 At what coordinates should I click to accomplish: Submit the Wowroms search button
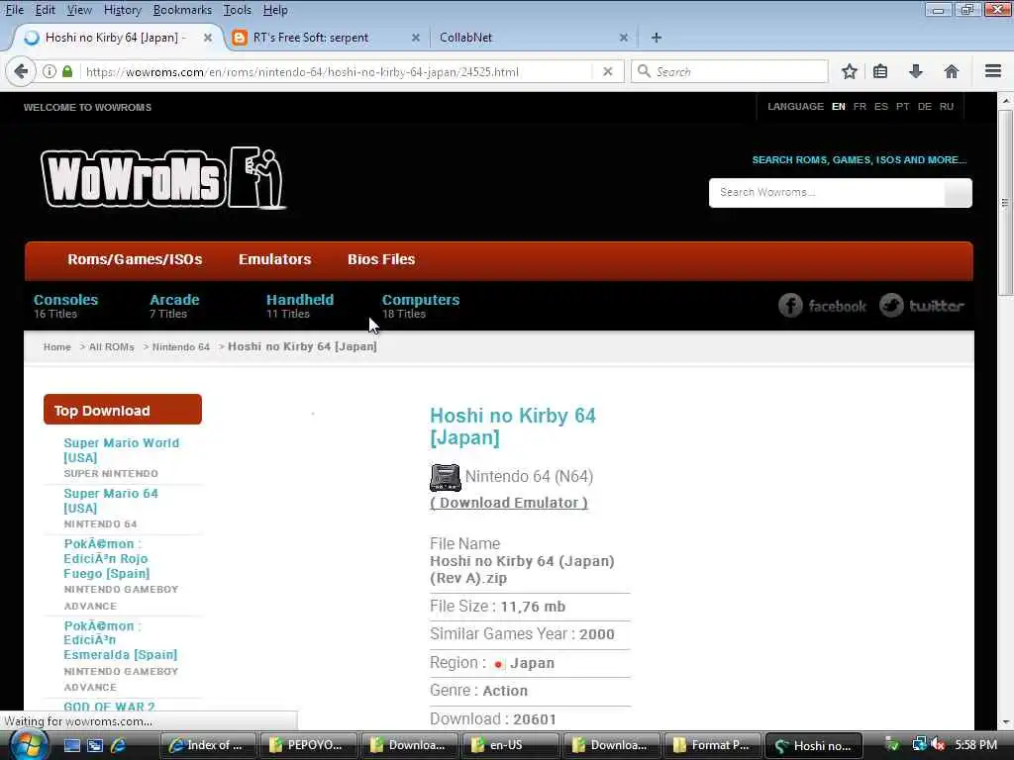click(x=958, y=193)
